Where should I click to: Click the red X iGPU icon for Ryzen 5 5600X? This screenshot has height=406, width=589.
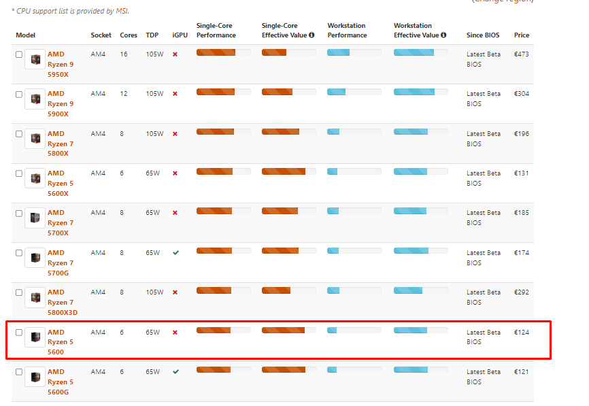pos(175,173)
